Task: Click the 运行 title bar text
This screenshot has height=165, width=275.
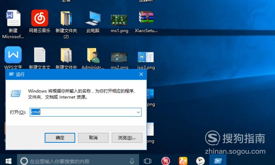Action: [x=20, y=74]
